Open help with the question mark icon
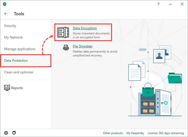Viewport: 188px width, 137px height. 158,4
